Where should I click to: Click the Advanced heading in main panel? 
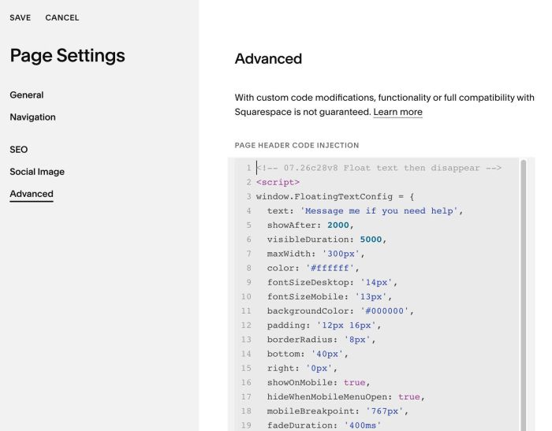tap(268, 59)
